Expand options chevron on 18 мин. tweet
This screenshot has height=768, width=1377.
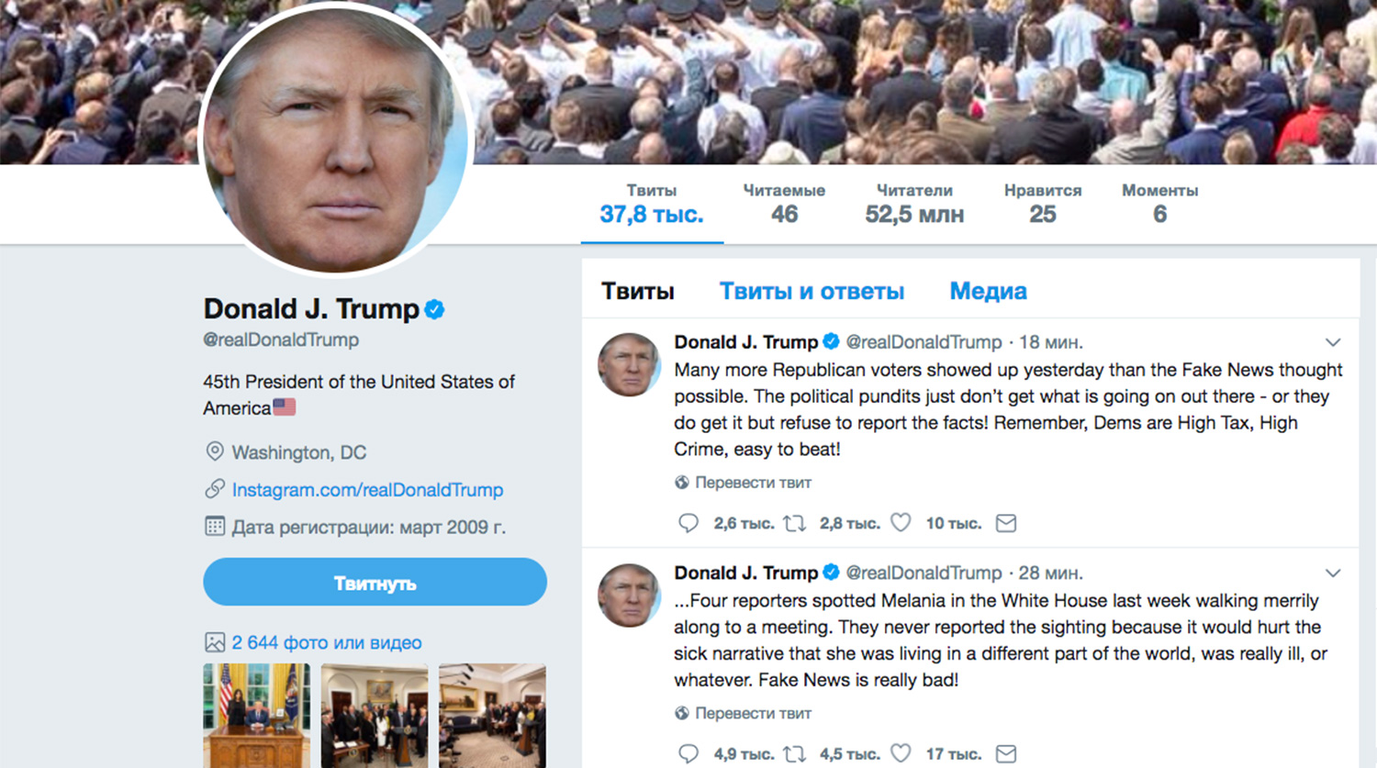pos(1333,342)
